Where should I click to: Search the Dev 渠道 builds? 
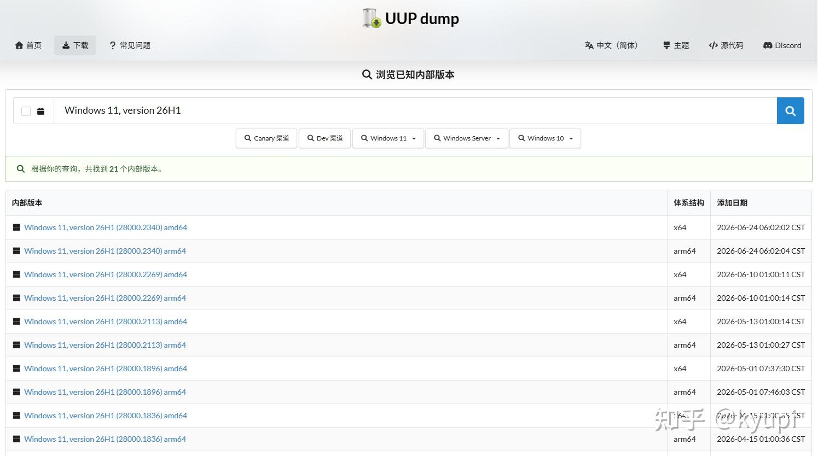coord(325,138)
